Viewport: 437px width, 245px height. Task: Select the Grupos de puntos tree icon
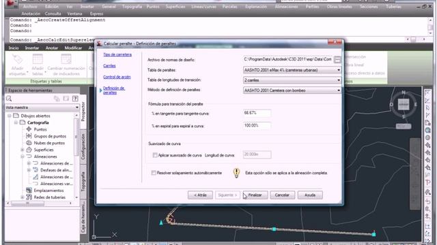tap(29, 136)
